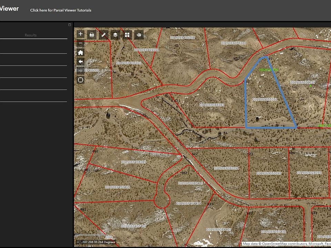Viewport: 331px width, 248px height.
Task: Select parcel label 3019069353395
Action: click(x=269, y=173)
